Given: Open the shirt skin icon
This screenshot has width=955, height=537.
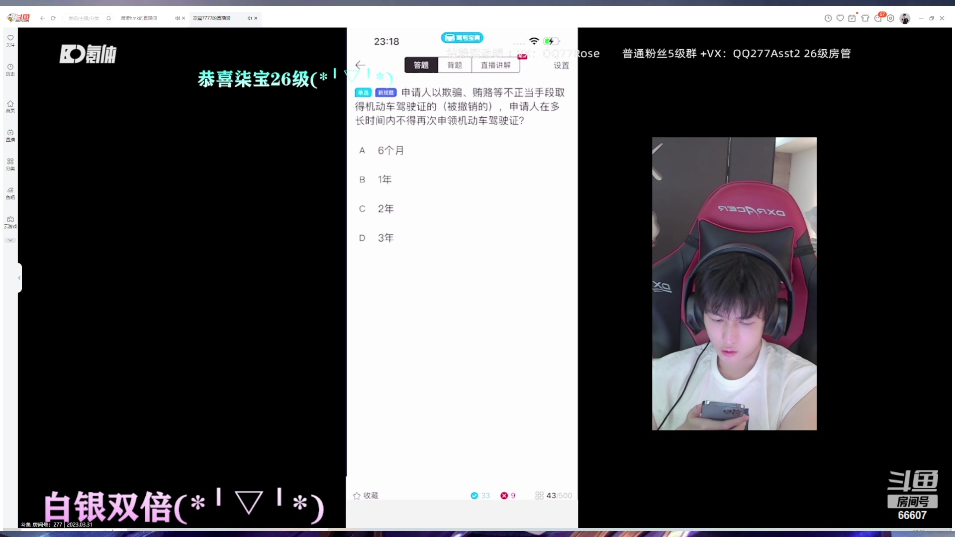Looking at the screenshot, I should pyautogui.click(x=865, y=18).
